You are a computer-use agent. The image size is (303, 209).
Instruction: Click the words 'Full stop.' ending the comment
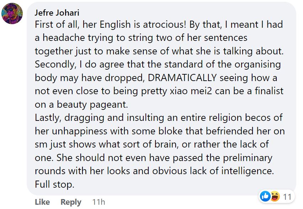pyautogui.click(x=54, y=184)
